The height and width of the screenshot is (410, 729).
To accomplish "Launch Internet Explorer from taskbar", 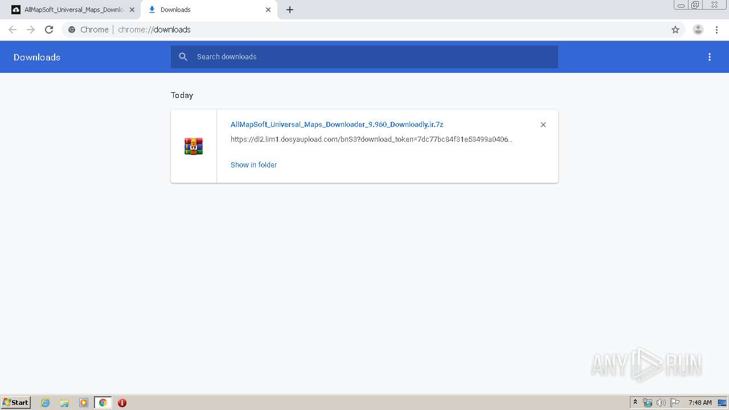I will [x=45, y=403].
